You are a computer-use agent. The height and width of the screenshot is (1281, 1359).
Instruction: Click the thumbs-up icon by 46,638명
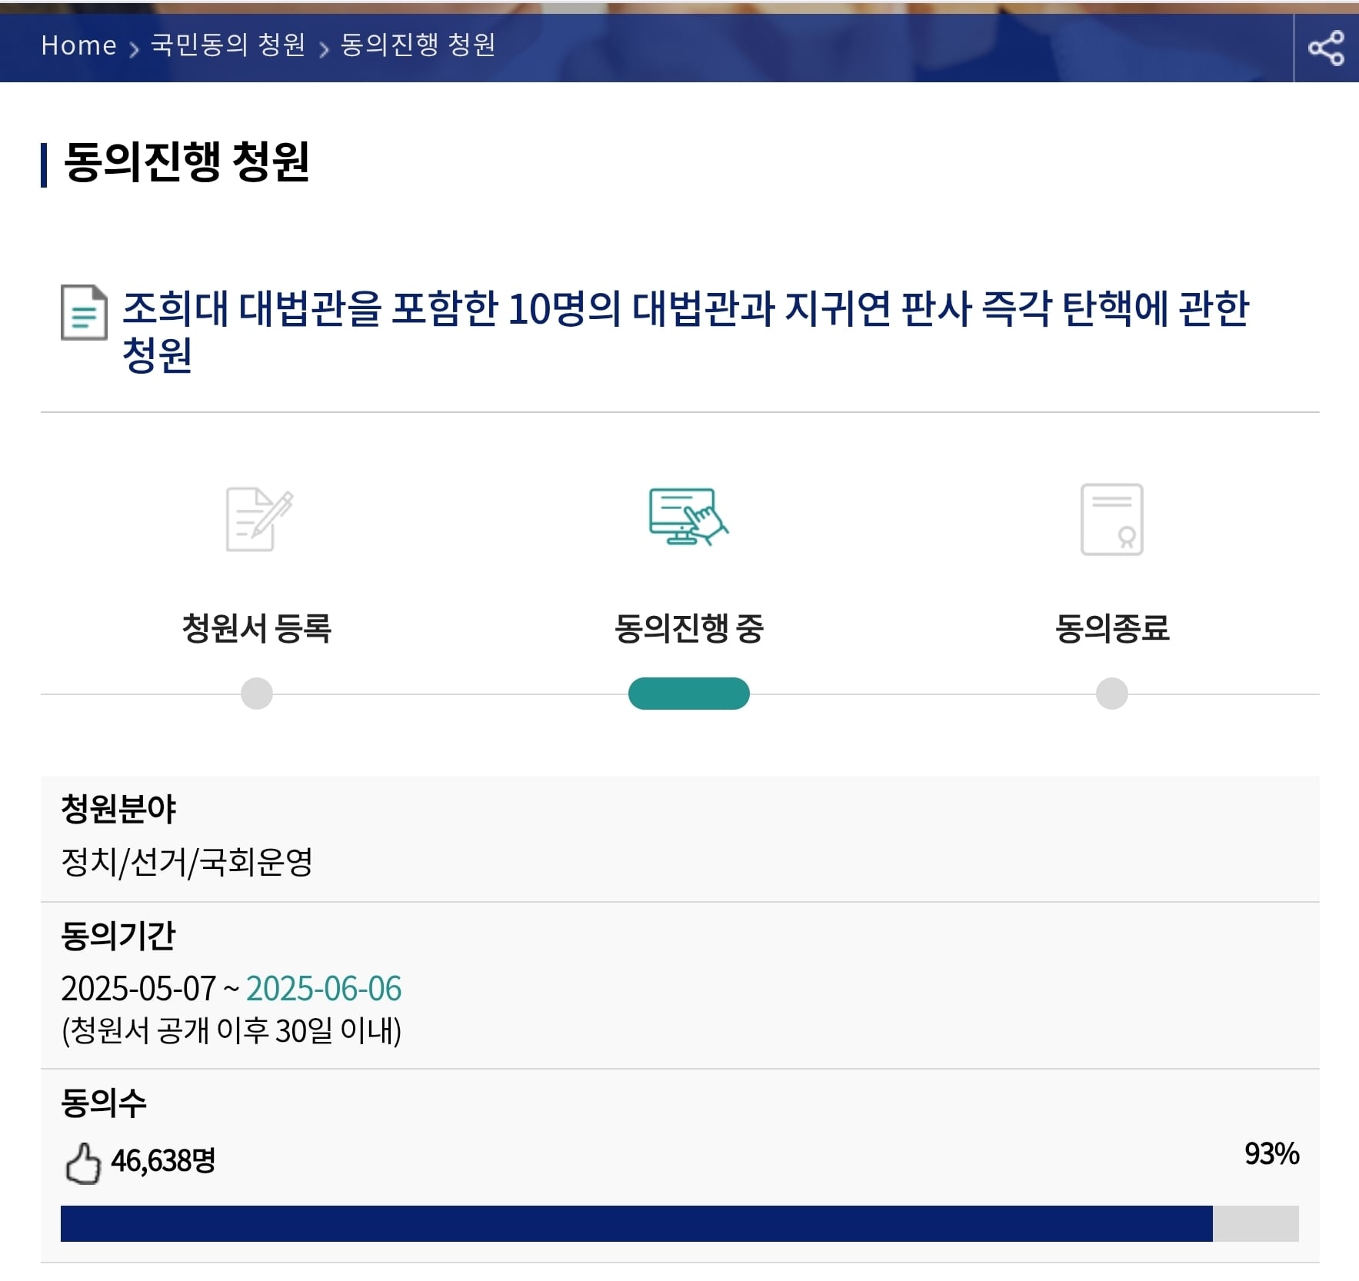point(83,1163)
